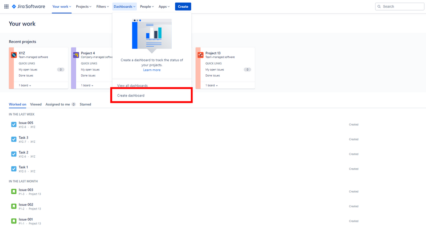Switch to the Assigned to me tab
426x229 pixels.
pyautogui.click(x=60, y=105)
